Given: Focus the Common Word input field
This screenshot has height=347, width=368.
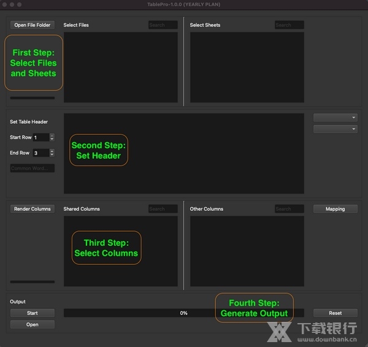Looking at the screenshot, I should click(x=33, y=168).
